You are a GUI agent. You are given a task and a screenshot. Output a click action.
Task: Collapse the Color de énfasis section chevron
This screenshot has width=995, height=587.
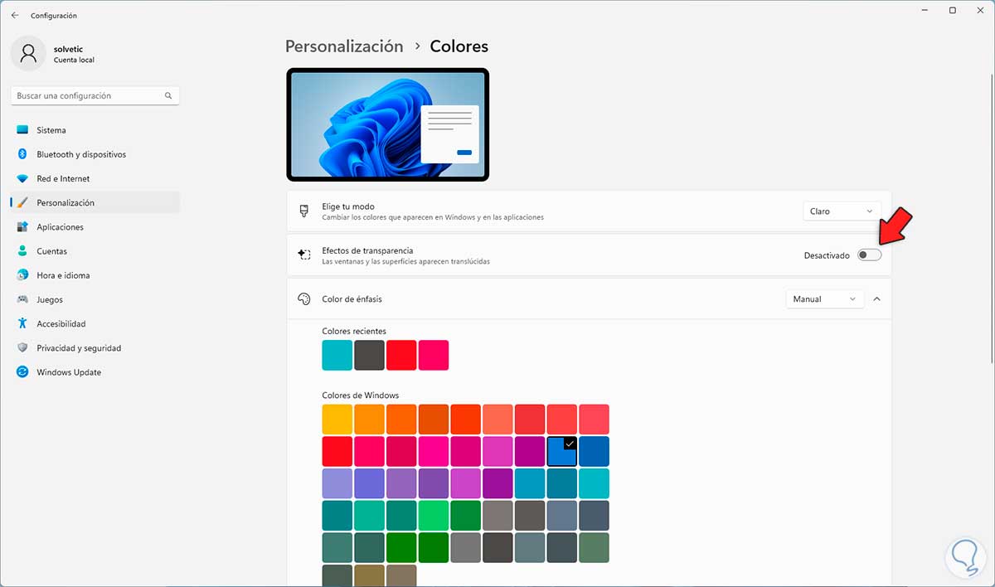[x=877, y=299]
